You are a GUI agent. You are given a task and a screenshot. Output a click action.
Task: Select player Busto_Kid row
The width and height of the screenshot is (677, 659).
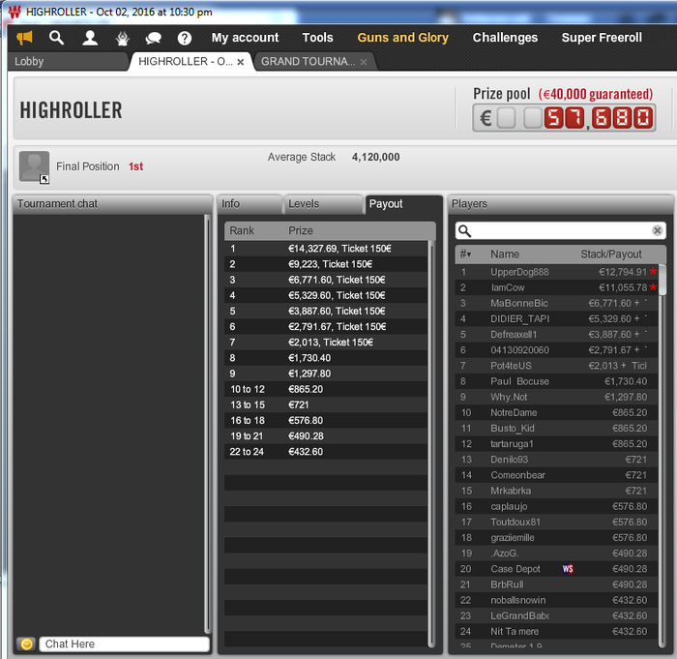556,429
